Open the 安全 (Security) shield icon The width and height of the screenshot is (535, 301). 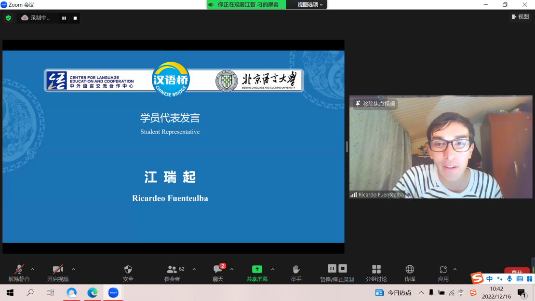[x=128, y=270]
